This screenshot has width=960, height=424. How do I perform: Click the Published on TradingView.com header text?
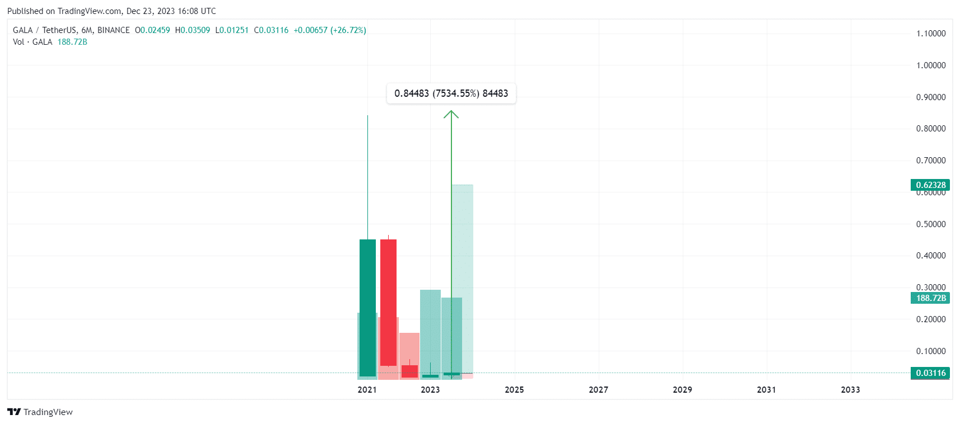pyautogui.click(x=111, y=11)
